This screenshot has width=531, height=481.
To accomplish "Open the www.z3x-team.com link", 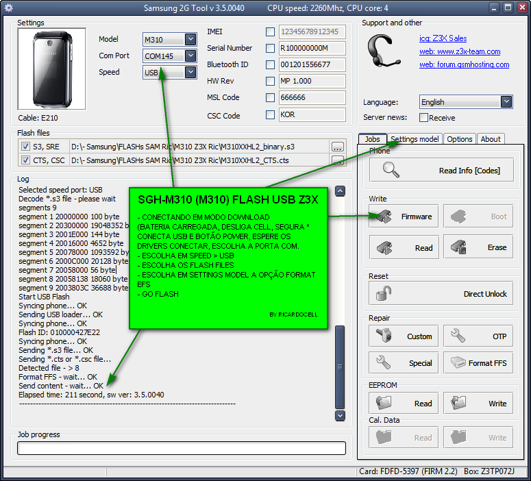I will click(x=460, y=51).
